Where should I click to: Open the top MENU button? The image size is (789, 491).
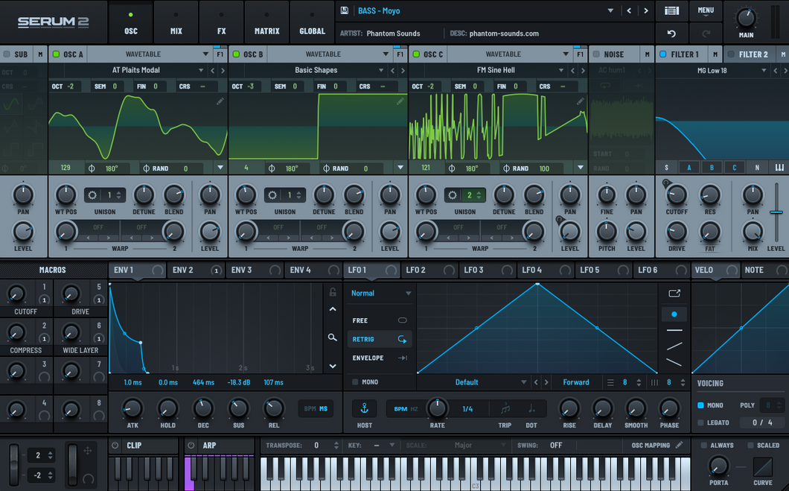pos(706,10)
